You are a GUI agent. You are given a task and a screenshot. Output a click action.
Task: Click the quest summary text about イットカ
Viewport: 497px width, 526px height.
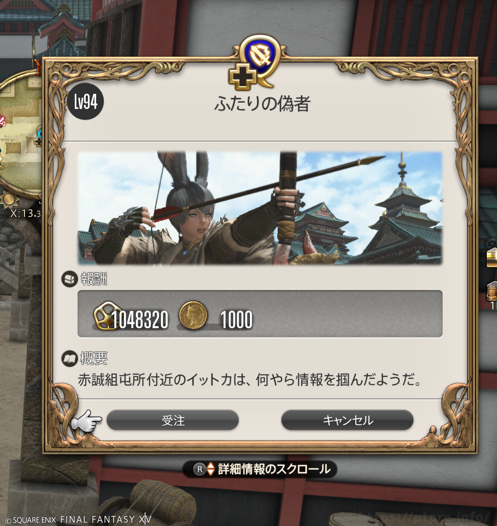[x=250, y=380]
